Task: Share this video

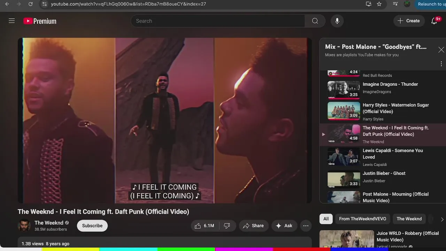Action: (254, 226)
